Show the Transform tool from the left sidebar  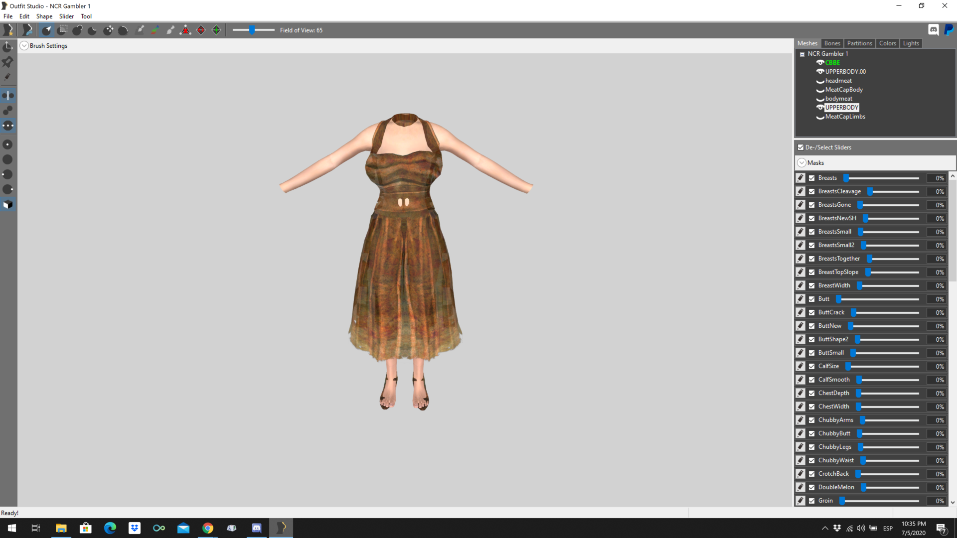click(x=8, y=47)
